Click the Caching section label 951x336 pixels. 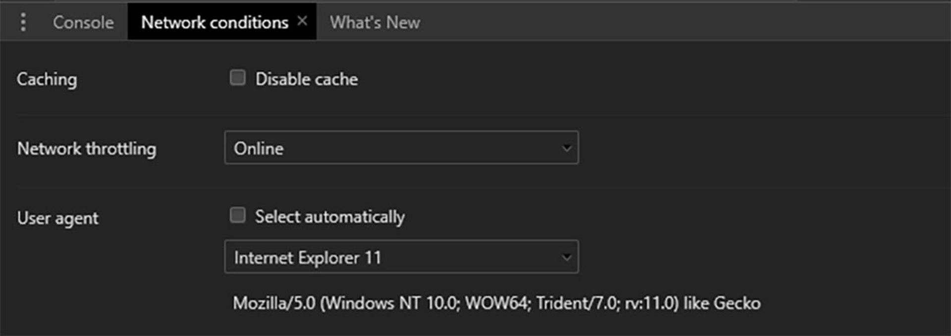(47, 78)
